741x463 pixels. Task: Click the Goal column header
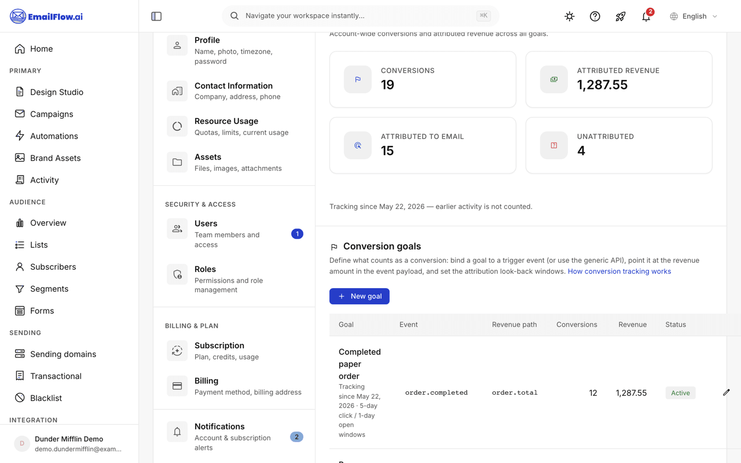346,325
